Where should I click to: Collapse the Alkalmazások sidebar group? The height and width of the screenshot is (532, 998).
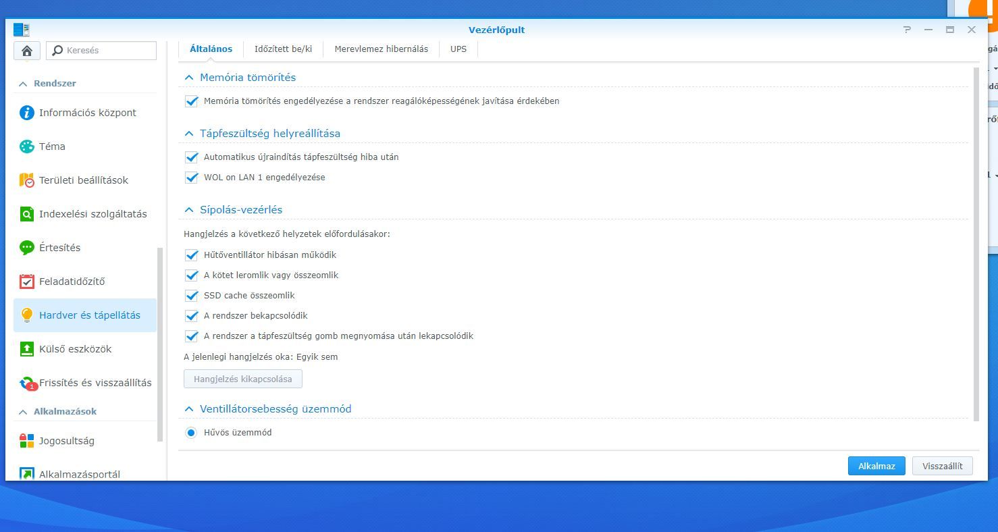click(23, 412)
